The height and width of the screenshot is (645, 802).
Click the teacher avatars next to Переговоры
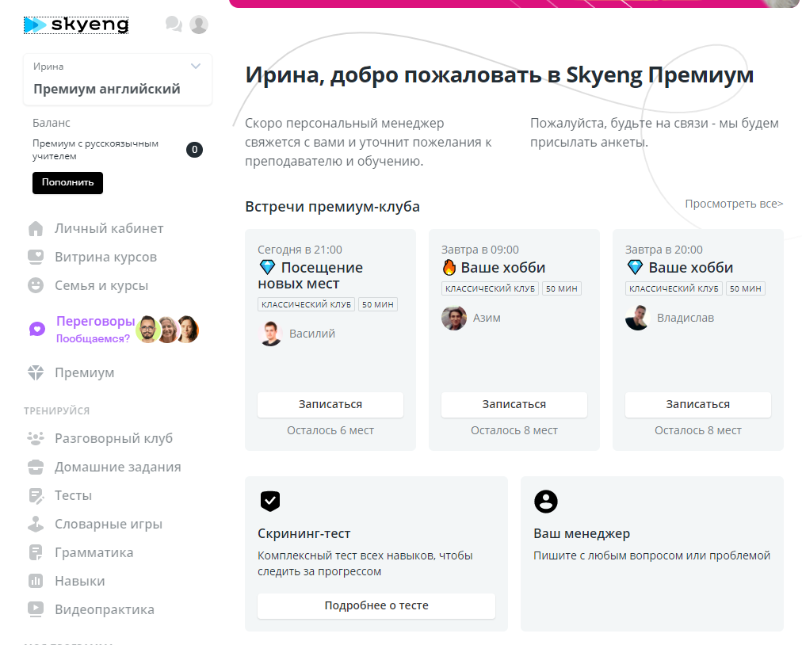(167, 330)
